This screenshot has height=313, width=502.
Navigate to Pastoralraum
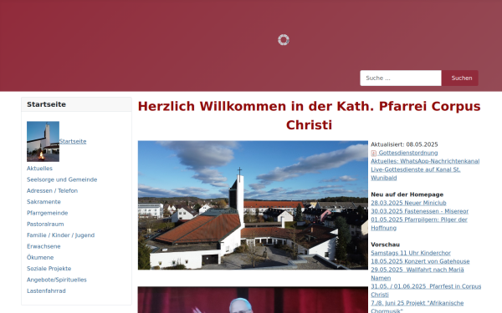pos(45,225)
